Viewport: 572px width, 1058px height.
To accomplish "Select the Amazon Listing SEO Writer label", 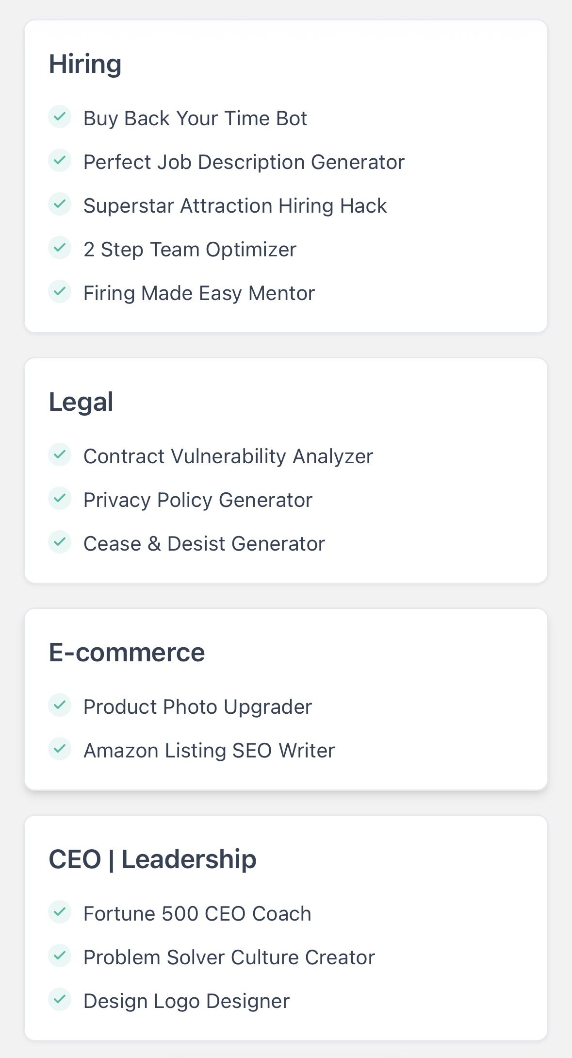I will [209, 751].
